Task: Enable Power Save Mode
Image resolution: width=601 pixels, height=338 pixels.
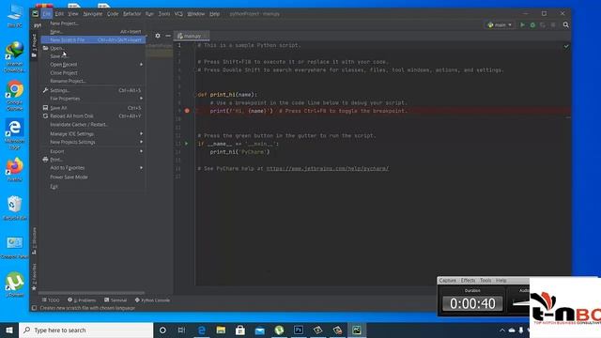Action: click(93, 177)
